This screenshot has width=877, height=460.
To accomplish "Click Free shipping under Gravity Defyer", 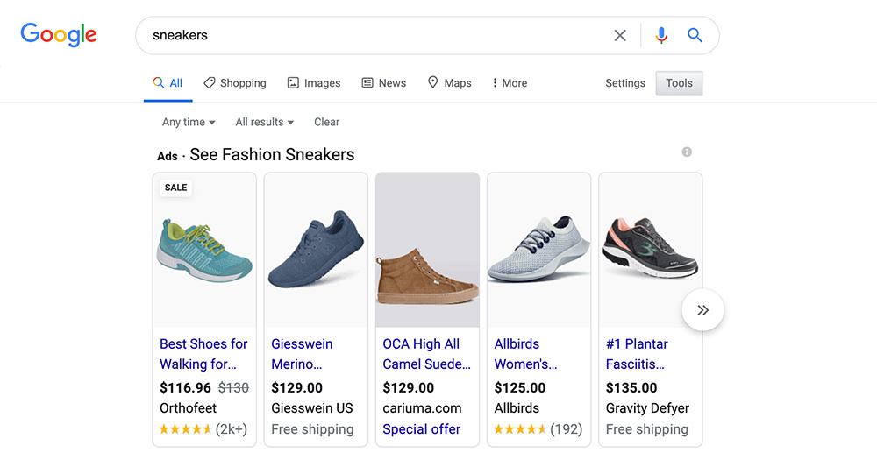I will (647, 429).
